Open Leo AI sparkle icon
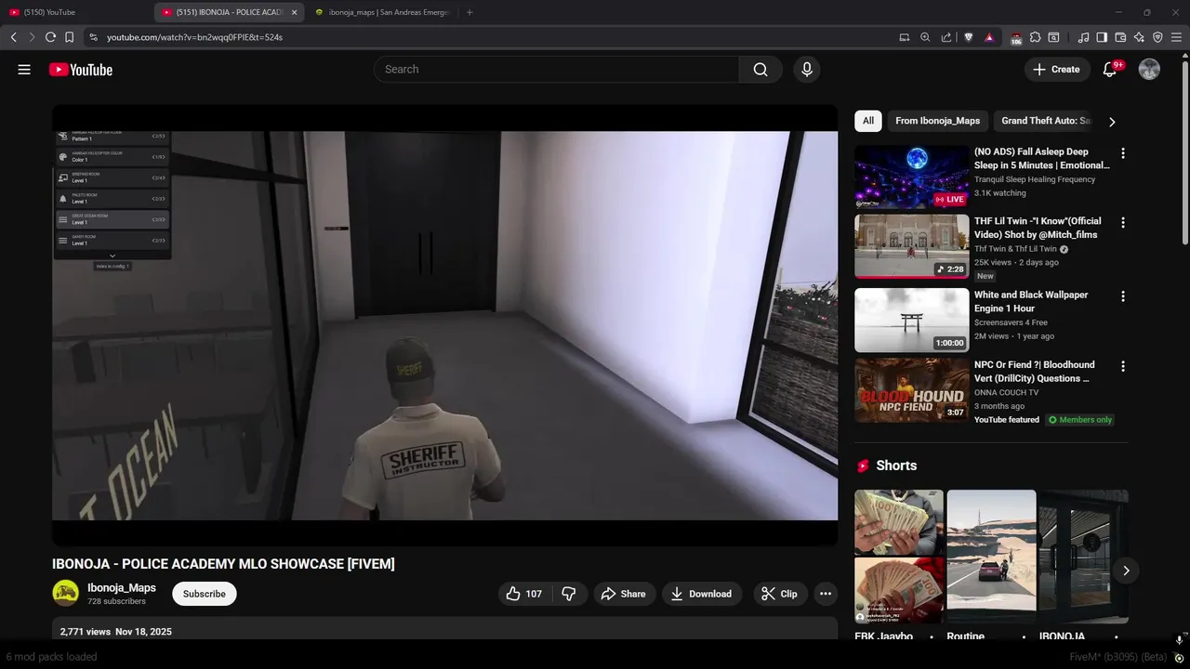 pos(1139,37)
